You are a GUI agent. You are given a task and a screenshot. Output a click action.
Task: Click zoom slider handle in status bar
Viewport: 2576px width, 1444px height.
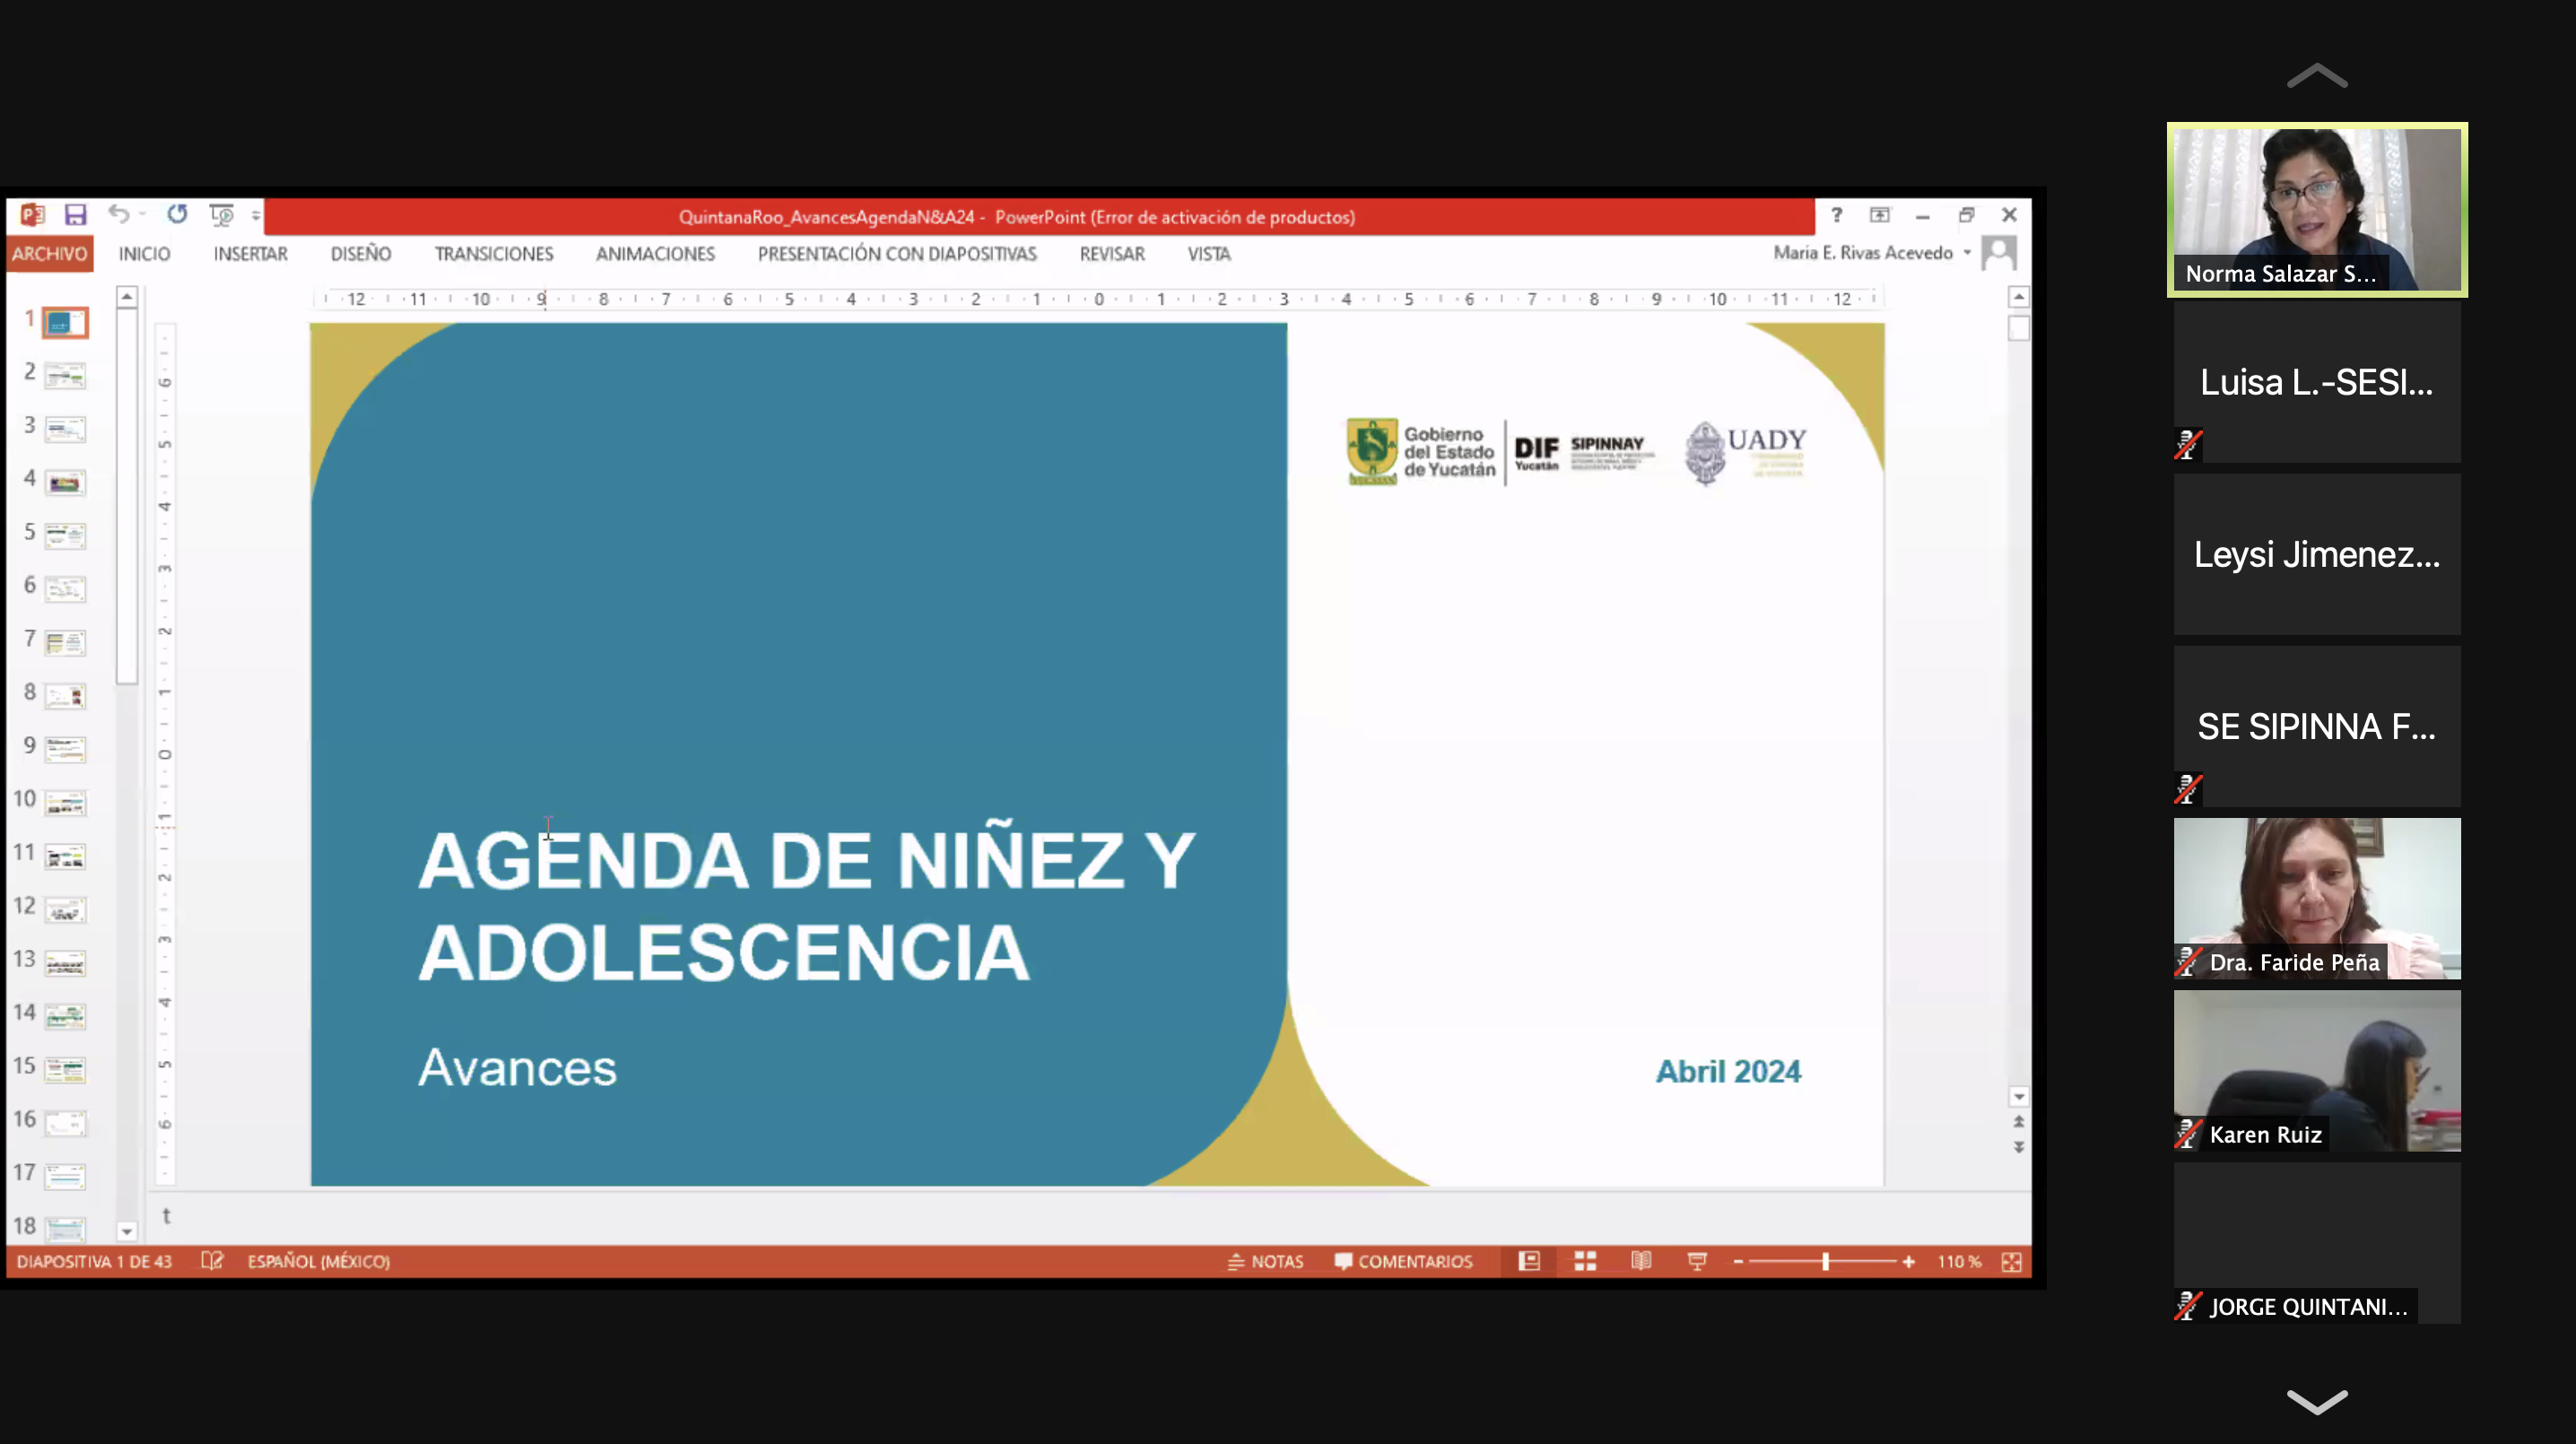[x=1825, y=1261]
